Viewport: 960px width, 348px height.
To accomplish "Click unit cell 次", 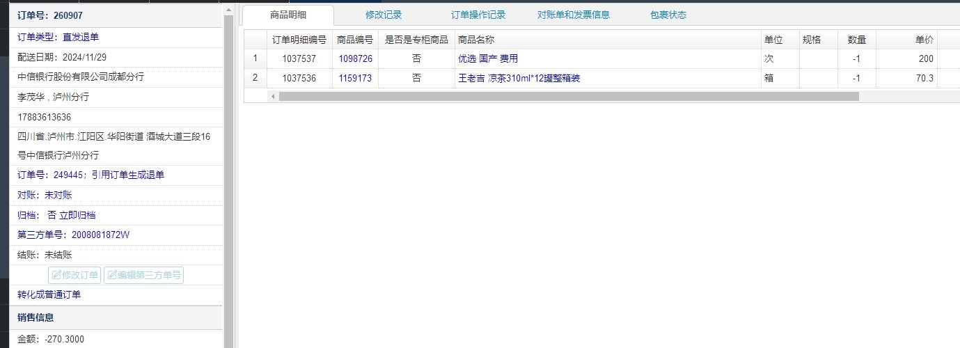I will tap(780, 59).
